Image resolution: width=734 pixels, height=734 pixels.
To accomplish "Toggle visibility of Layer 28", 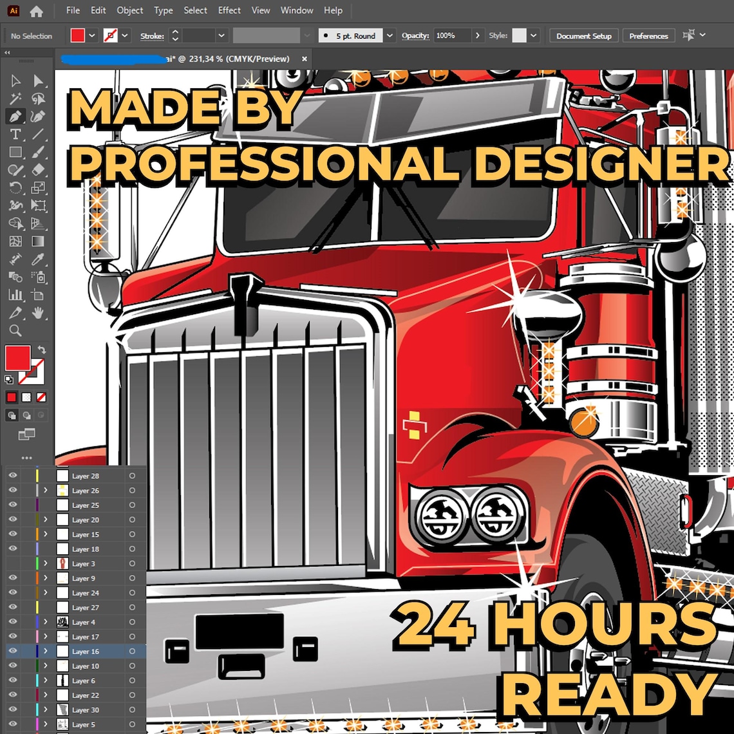I will pos(13,476).
